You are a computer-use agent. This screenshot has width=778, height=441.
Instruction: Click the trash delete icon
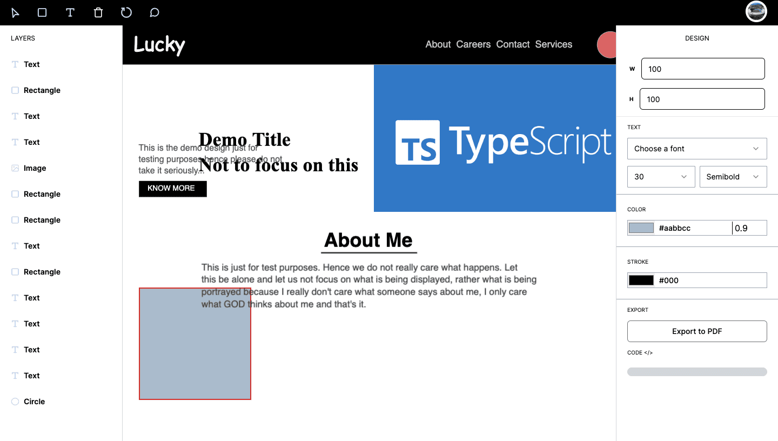click(x=98, y=12)
